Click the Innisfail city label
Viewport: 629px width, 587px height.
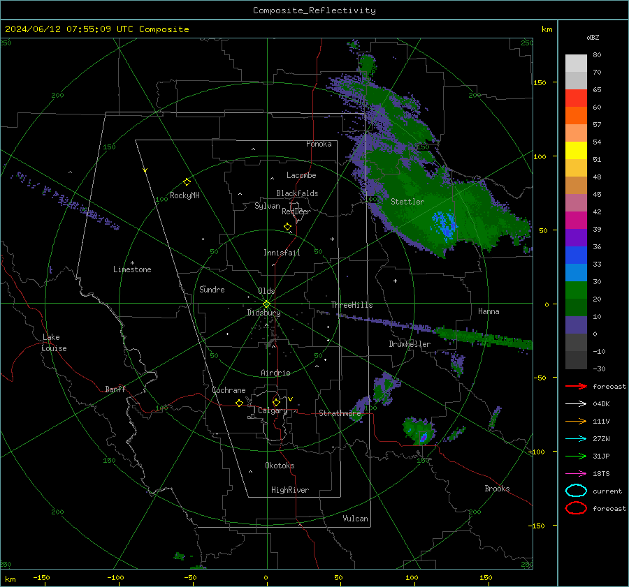coord(282,253)
